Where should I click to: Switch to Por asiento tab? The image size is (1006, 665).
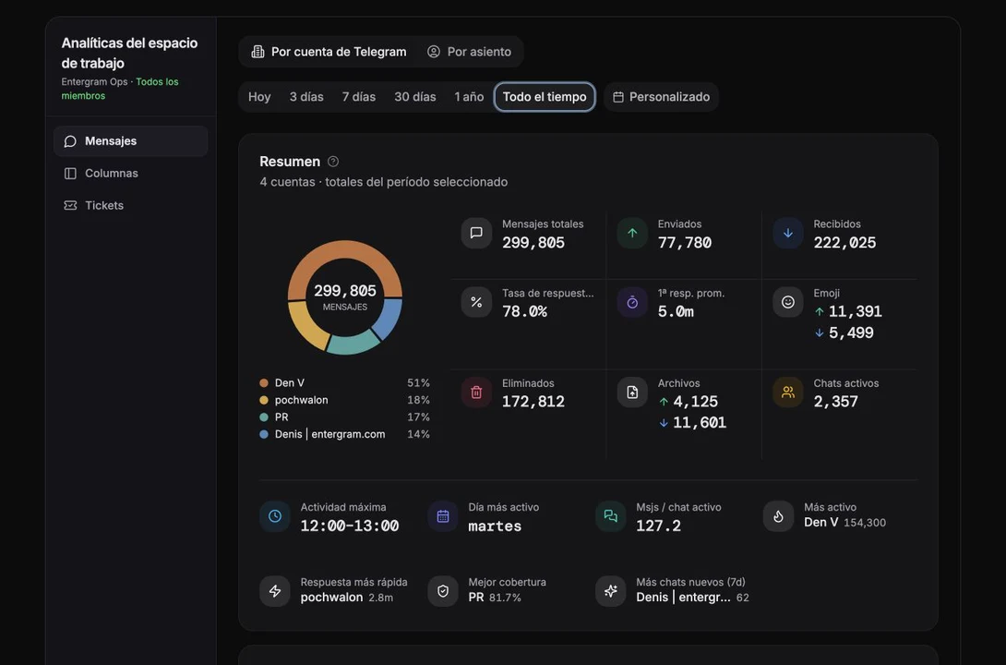pos(469,52)
